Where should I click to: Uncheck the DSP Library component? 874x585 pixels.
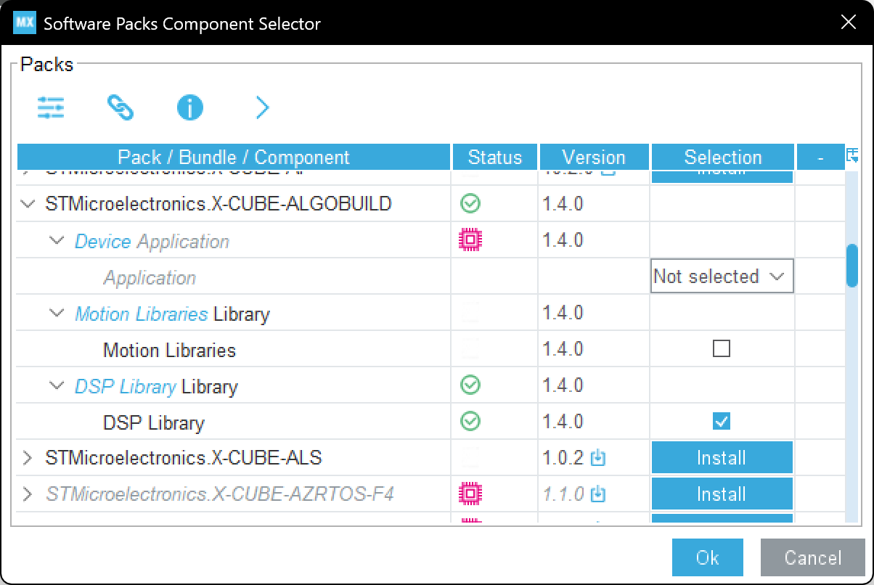pos(721,421)
